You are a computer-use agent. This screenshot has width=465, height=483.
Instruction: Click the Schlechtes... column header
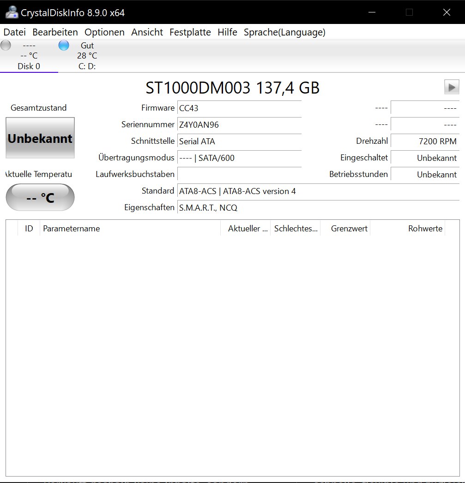coord(296,229)
